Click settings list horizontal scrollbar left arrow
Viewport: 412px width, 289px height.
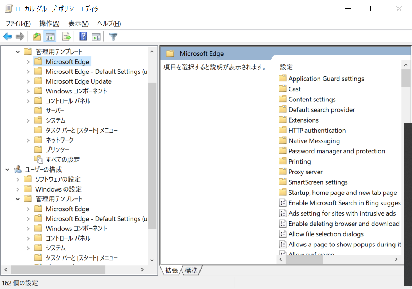[x=281, y=259]
